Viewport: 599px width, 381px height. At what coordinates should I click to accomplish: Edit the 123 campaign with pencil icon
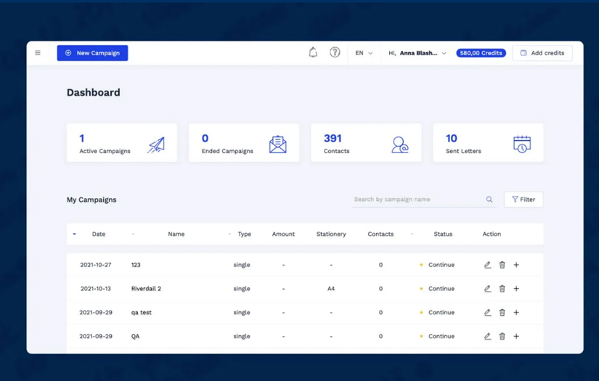(487, 265)
